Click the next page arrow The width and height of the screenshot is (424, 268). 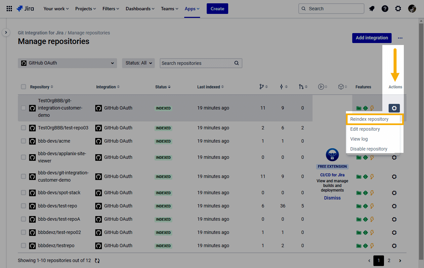(x=400, y=261)
